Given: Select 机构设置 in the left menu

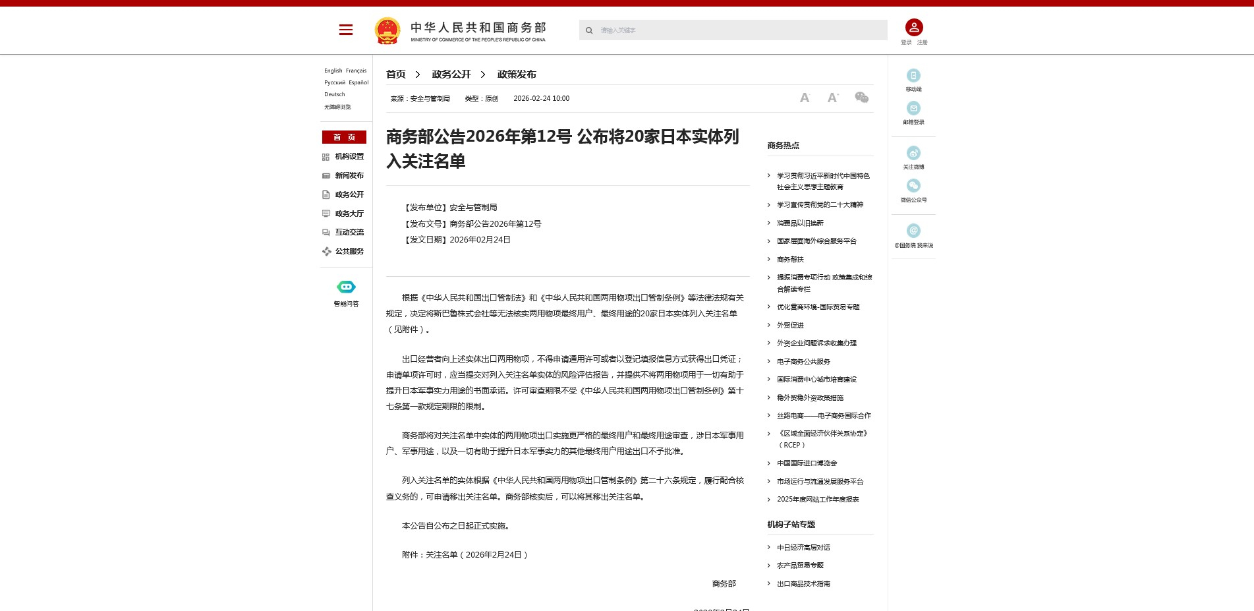Looking at the screenshot, I should 349,157.
